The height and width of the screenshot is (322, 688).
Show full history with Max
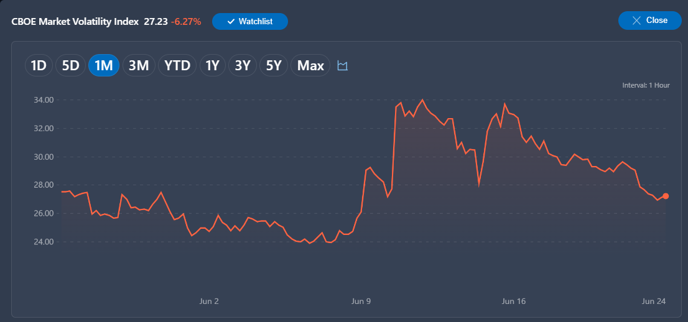(x=310, y=65)
